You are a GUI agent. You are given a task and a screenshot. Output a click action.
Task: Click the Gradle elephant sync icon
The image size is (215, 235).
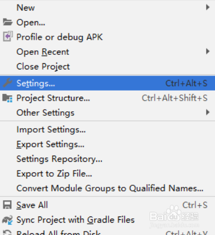(x=7, y=220)
